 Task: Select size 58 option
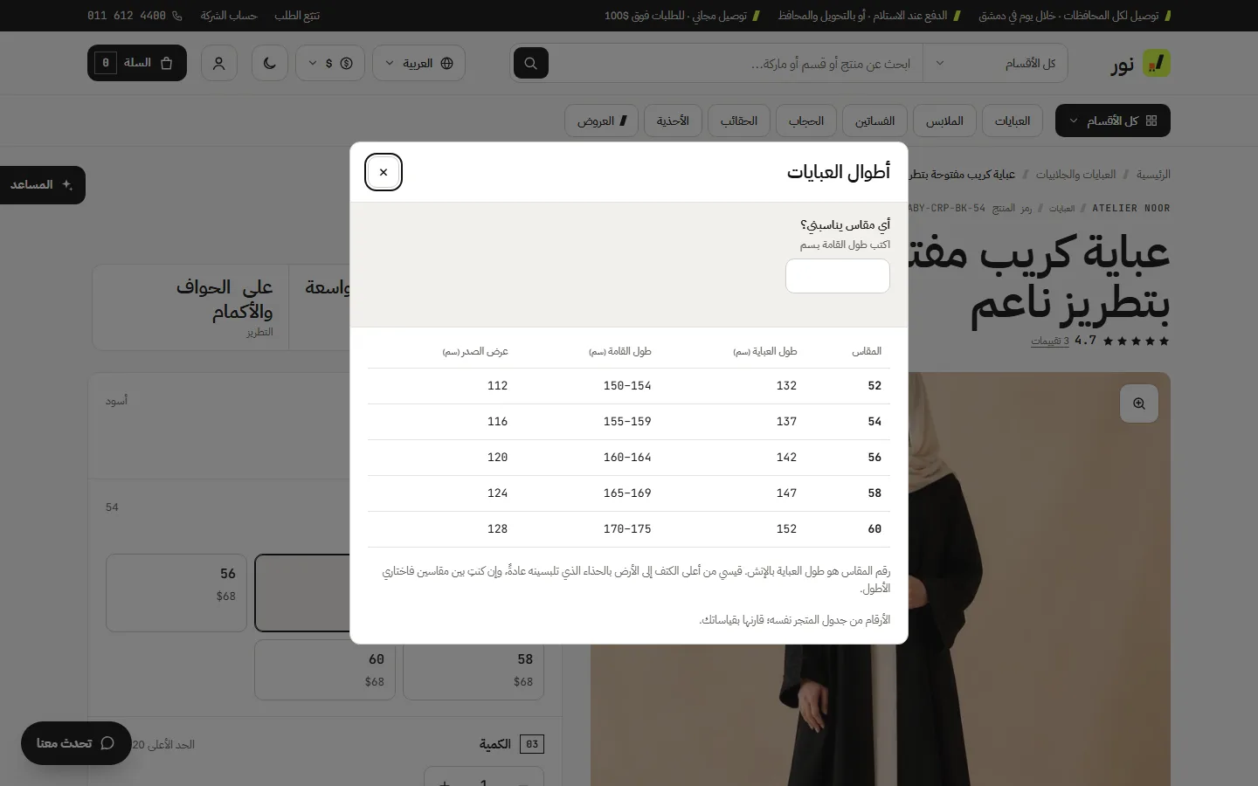tap(473, 670)
